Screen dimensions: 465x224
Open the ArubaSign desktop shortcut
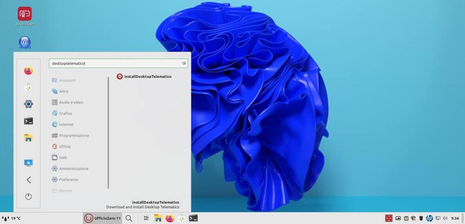(x=25, y=14)
